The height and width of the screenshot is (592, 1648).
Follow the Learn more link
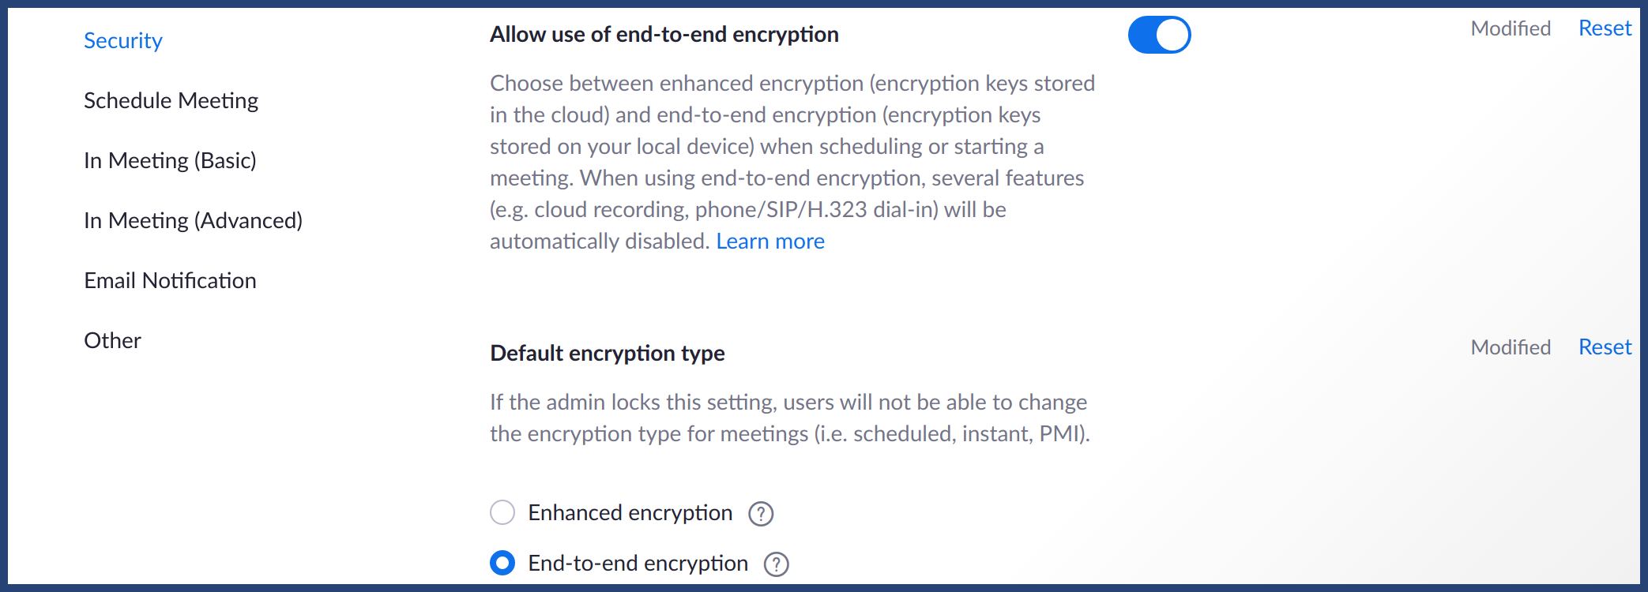[770, 241]
